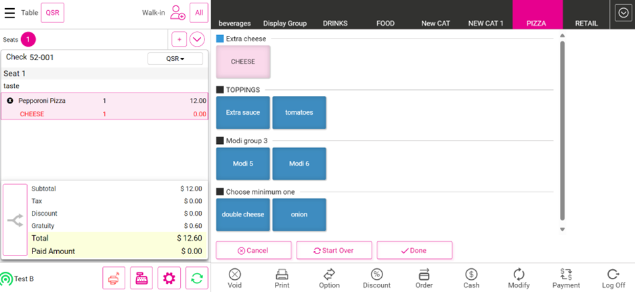Click the settings gear icon
The height and width of the screenshot is (292, 635).
coord(169,278)
